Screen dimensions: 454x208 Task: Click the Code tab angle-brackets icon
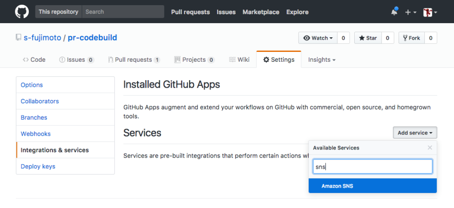pyautogui.click(x=26, y=59)
